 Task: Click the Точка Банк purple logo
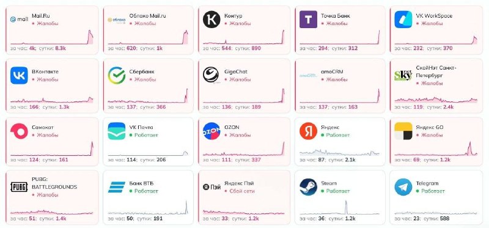(x=308, y=20)
